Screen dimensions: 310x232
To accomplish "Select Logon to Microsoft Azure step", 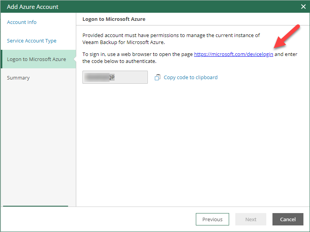I will [x=38, y=59].
